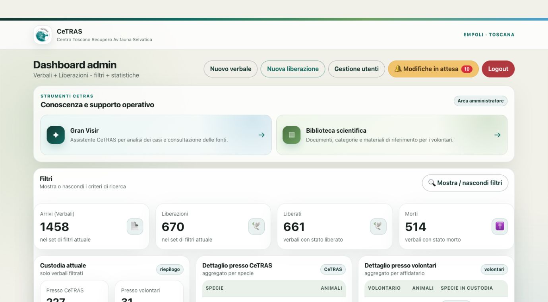This screenshot has width=548, height=302.
Task: Sort by the SPECIE column header
Action: [215, 288]
